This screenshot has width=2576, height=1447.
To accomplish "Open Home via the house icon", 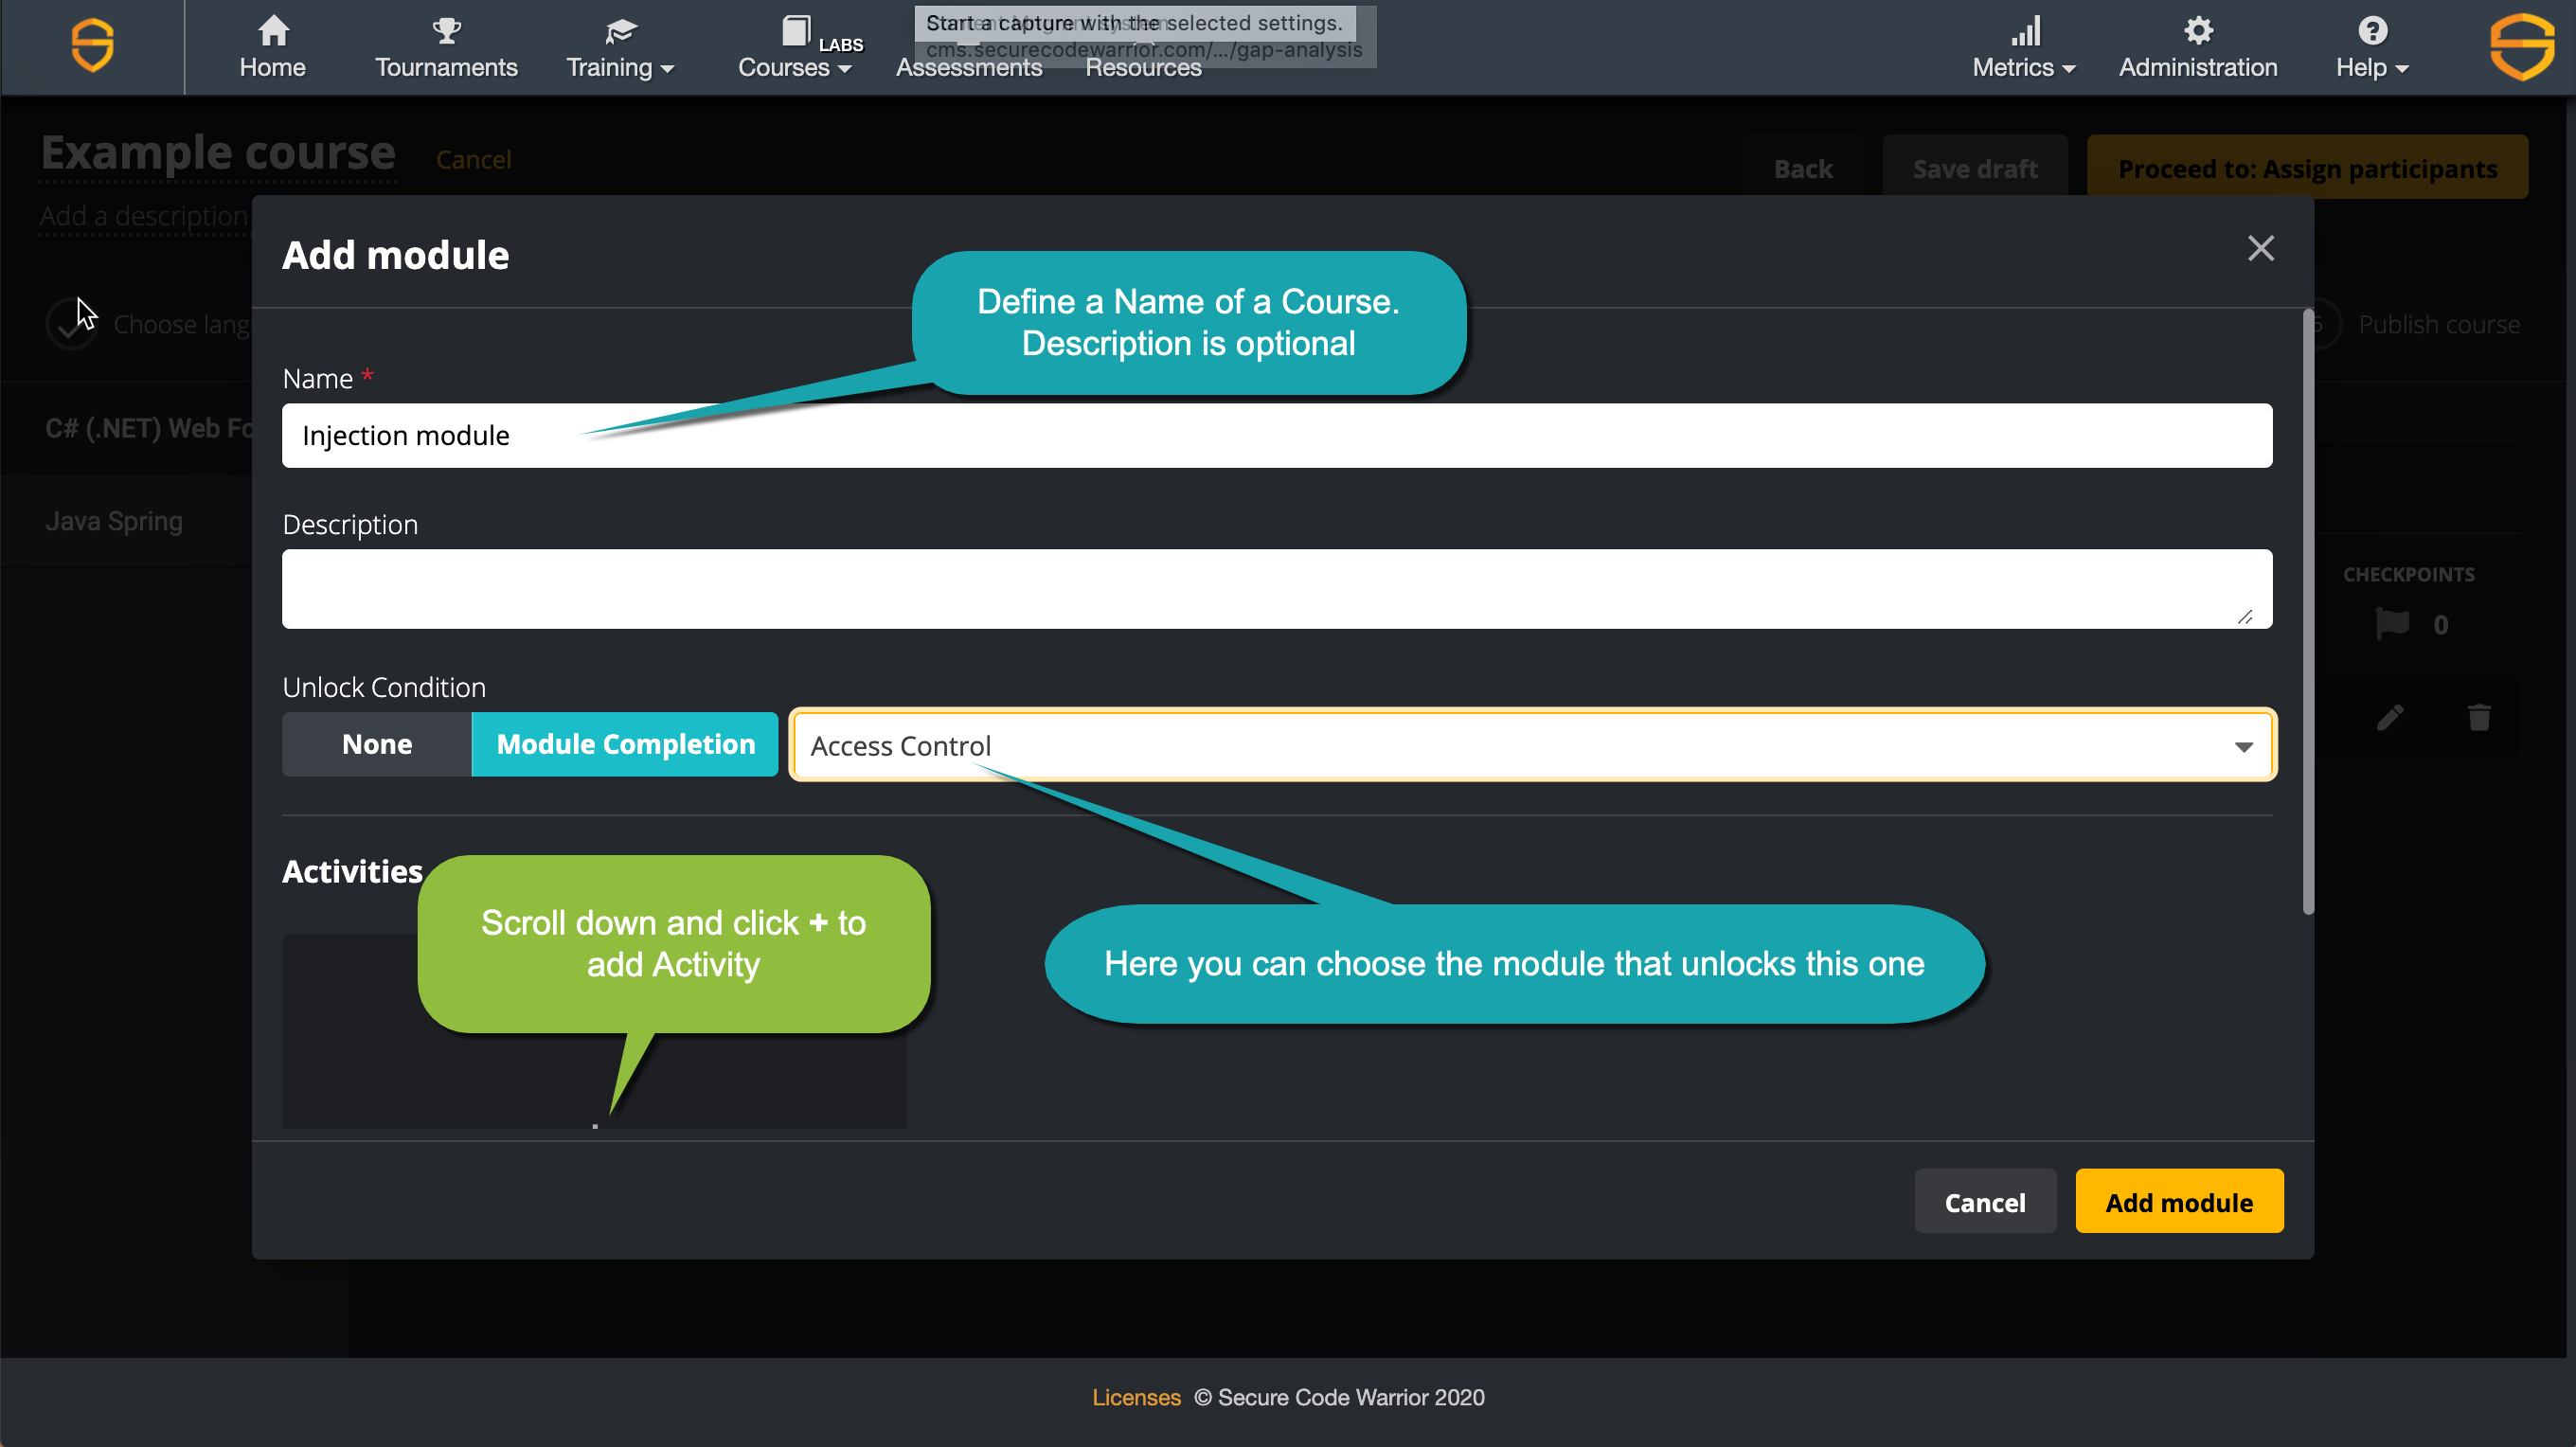I will point(273,31).
